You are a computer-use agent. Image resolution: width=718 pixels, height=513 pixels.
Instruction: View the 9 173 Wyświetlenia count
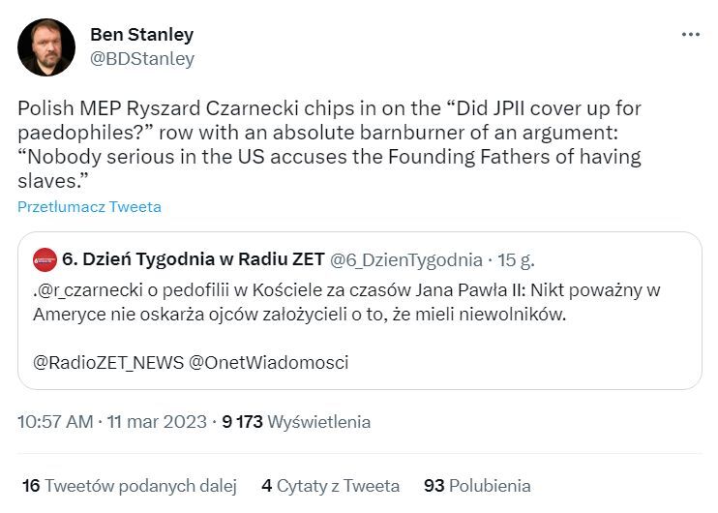click(x=296, y=422)
